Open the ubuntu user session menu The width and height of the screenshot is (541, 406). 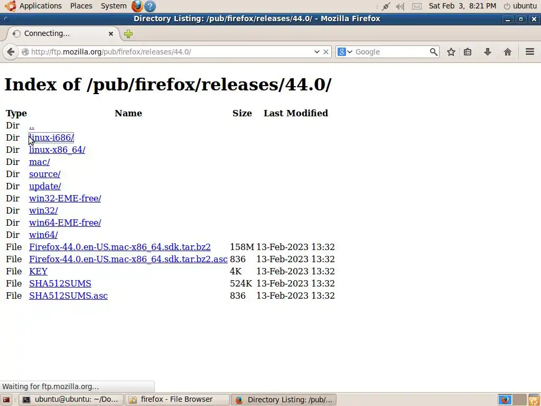pyautogui.click(x=520, y=6)
